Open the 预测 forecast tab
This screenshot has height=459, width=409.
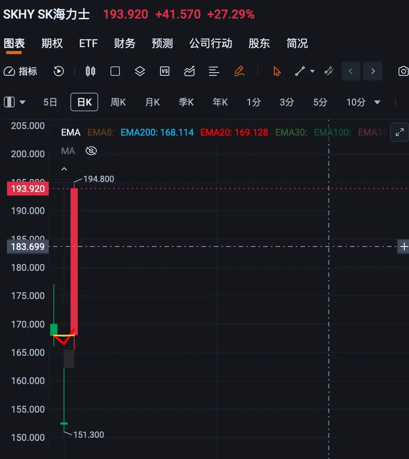tap(162, 43)
